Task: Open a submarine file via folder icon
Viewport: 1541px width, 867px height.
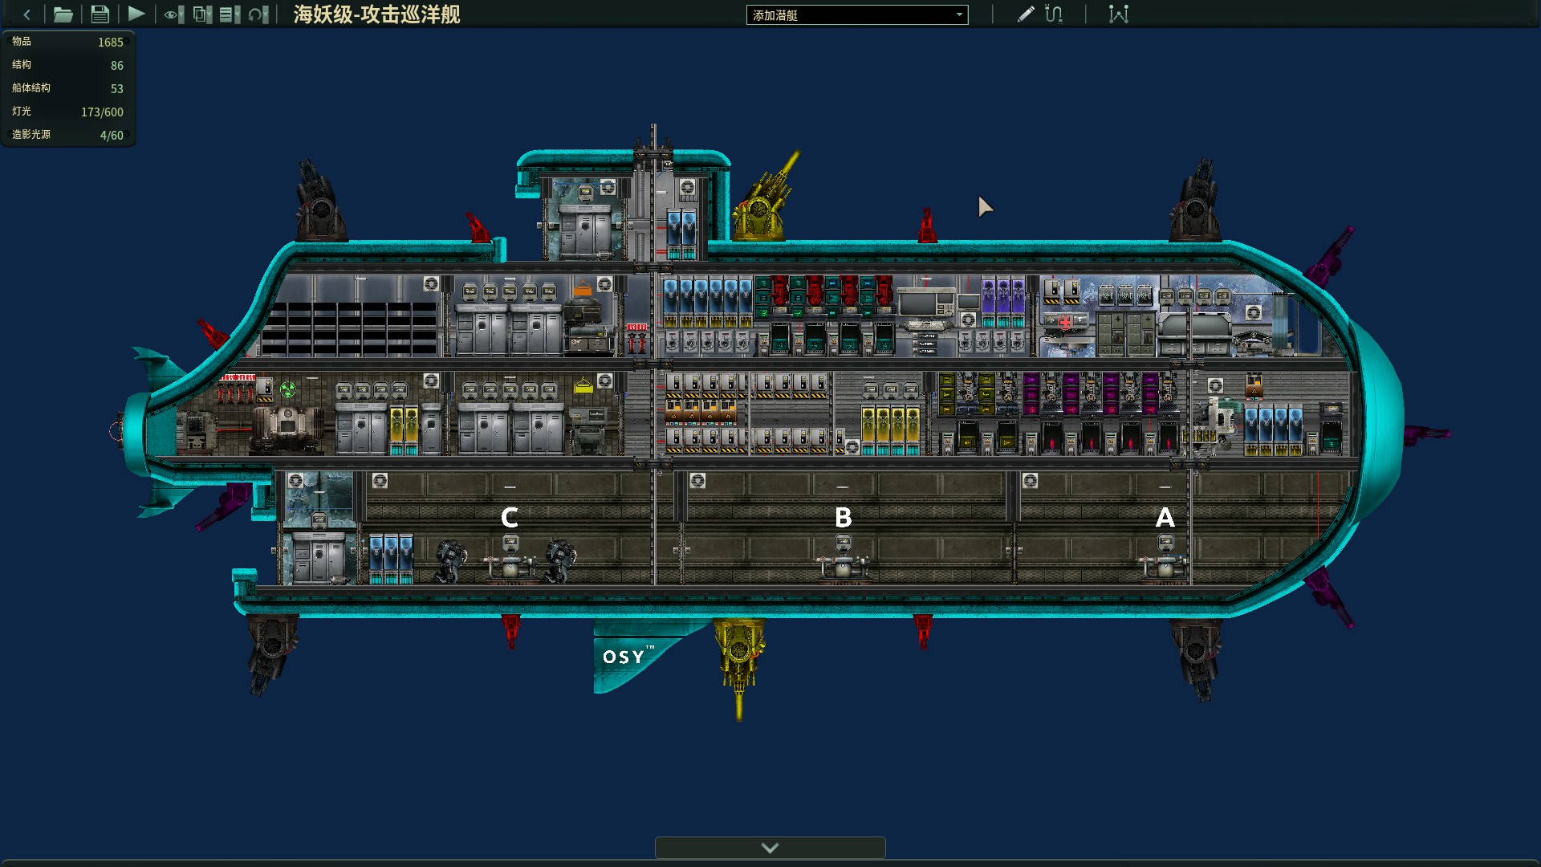Action: point(63,14)
